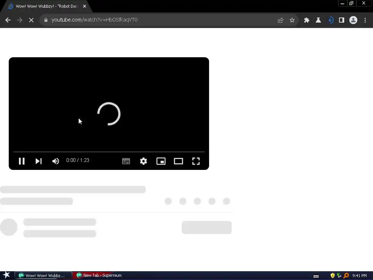The height and width of the screenshot is (280, 373).
Task: Switch to theater mode
Action: pos(178,161)
